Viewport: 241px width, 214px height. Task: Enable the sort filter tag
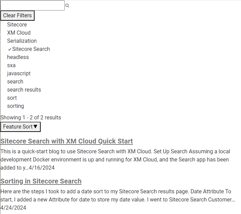pyautogui.click(x=12, y=98)
